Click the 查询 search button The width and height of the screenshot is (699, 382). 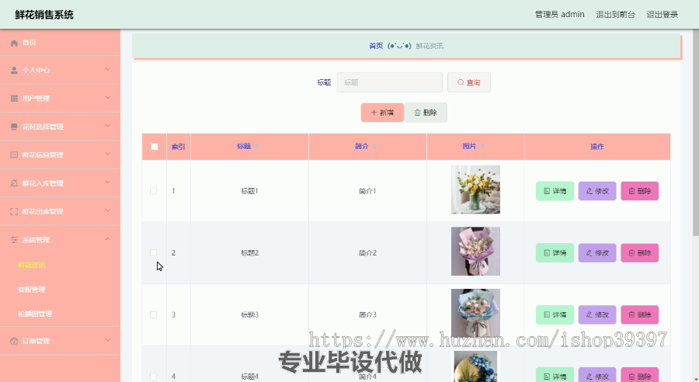[x=469, y=82]
